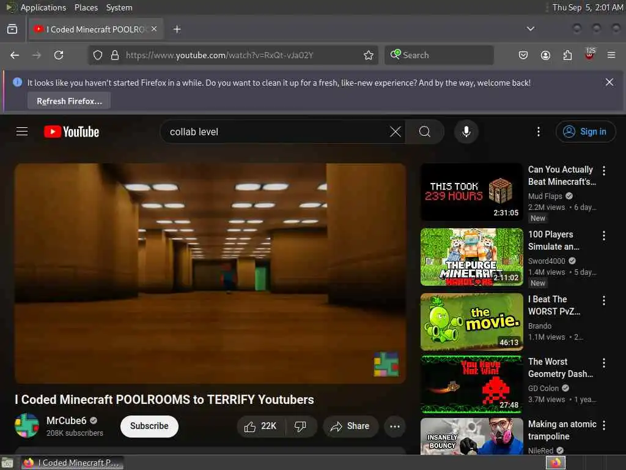The width and height of the screenshot is (626, 470).
Task: Like the video with 22K thumbs up
Action: (260, 426)
